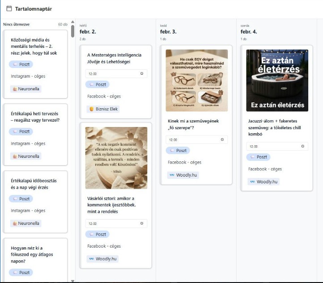Click the Neuronella avatar icon on the Értékalapú időbeosztás card
The height and width of the screenshot is (283, 323).
15,223
